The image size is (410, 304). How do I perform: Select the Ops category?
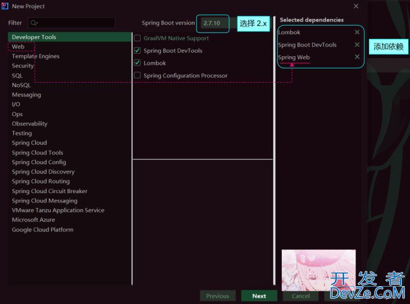70,114
